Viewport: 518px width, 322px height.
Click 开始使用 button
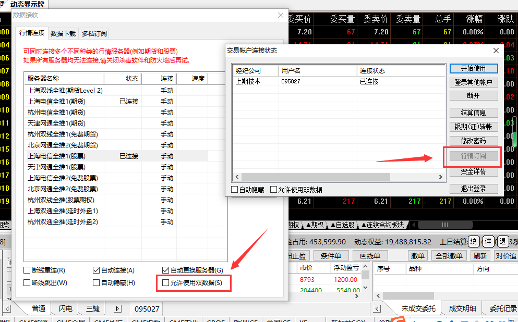474,69
